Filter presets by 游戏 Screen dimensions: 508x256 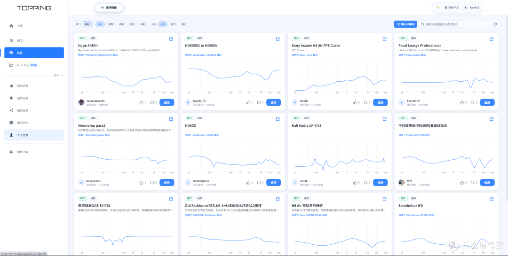[132, 24]
